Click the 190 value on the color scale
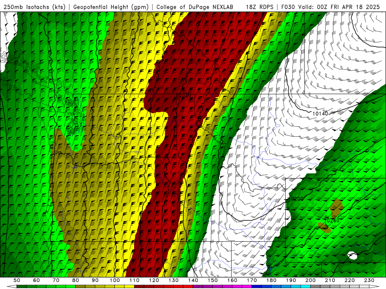 click(x=291, y=280)
